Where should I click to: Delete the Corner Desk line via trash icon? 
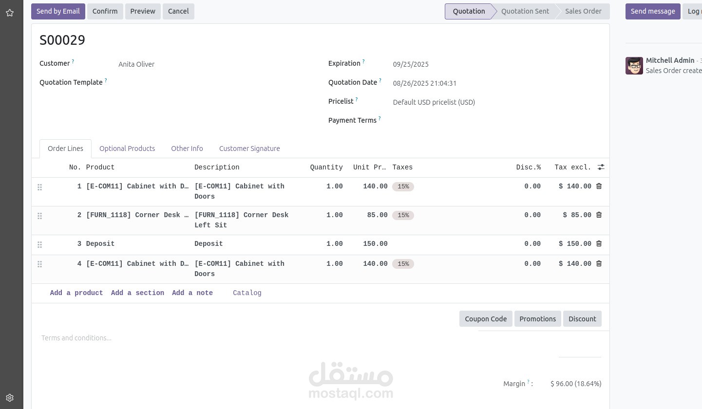point(599,215)
